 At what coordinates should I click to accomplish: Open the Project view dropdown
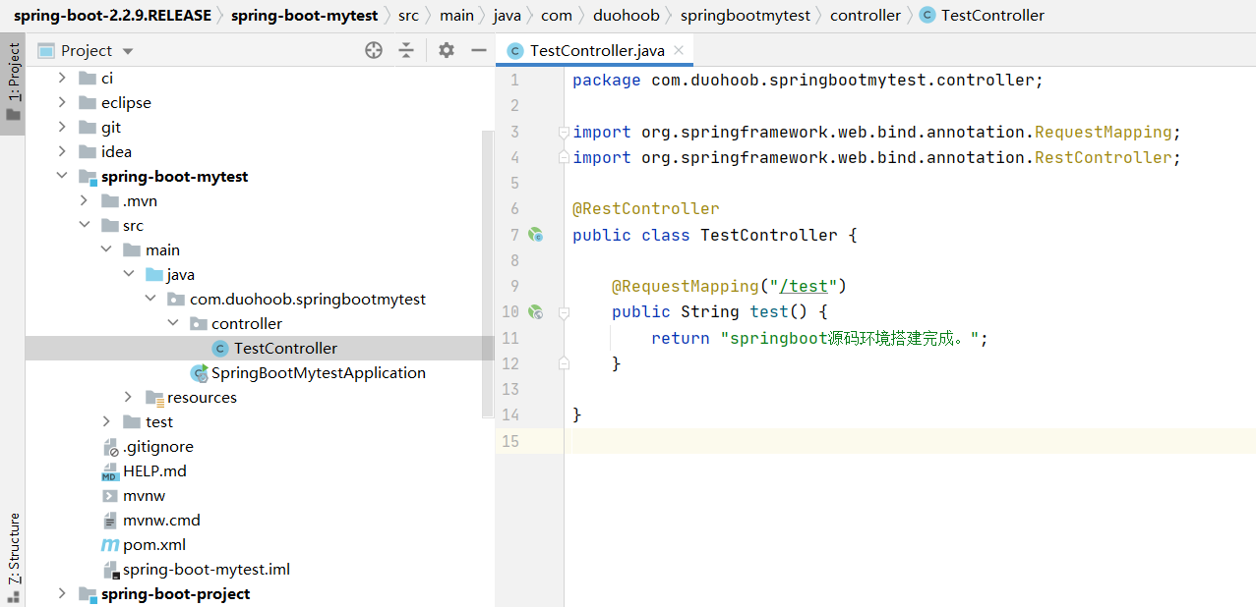tap(128, 51)
